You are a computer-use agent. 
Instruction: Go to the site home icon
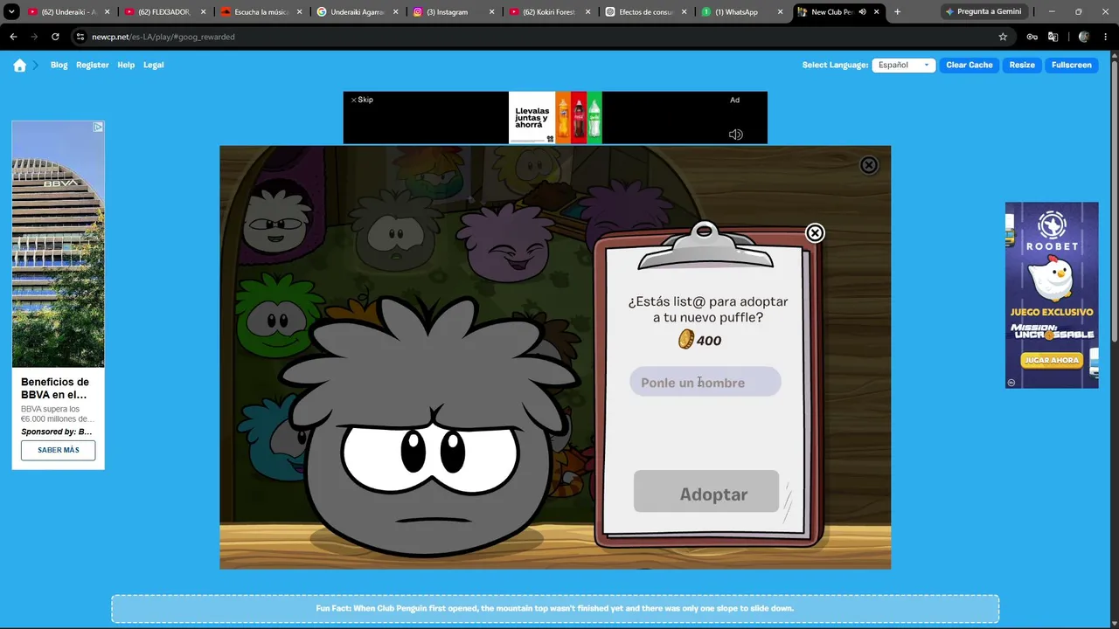19,65
